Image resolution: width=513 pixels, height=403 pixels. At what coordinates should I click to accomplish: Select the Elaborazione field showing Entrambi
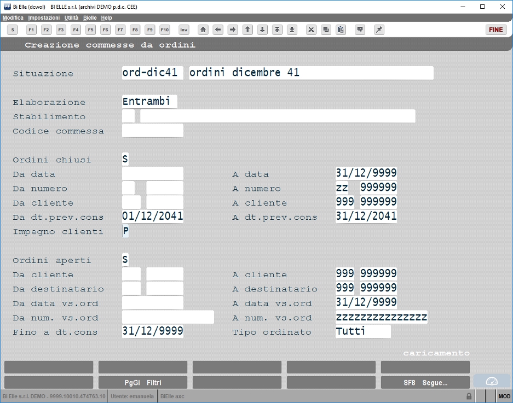pyautogui.click(x=149, y=102)
